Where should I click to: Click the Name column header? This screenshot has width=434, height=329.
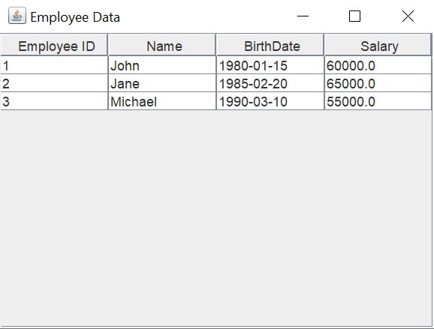pos(162,45)
